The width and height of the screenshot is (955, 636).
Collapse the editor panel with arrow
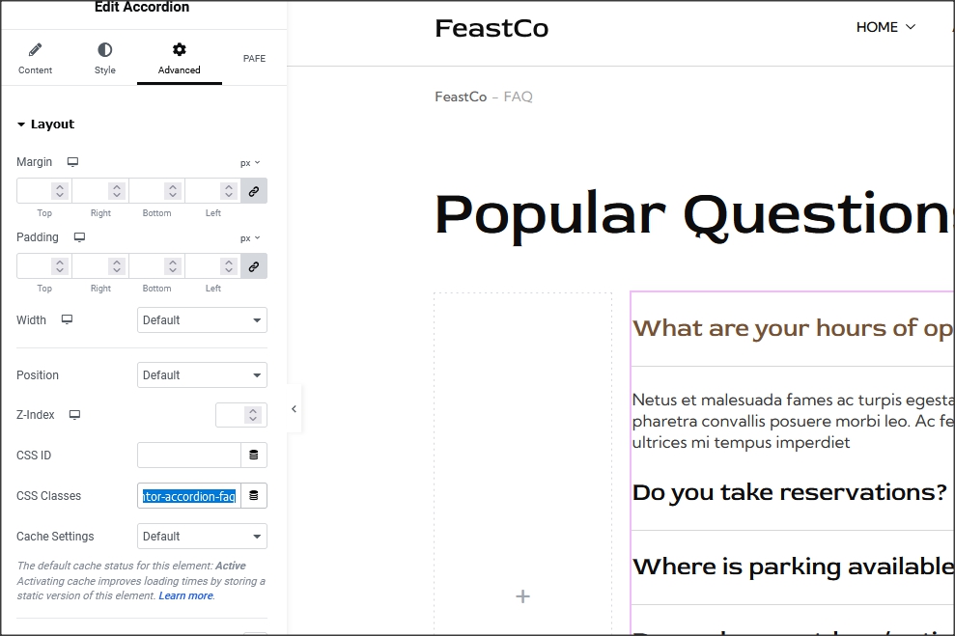(294, 409)
